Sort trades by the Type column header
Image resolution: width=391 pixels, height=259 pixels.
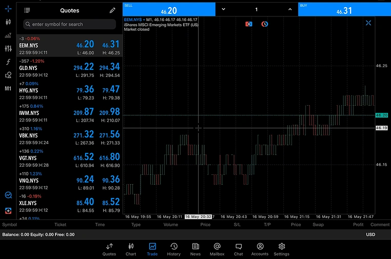tap(136, 225)
